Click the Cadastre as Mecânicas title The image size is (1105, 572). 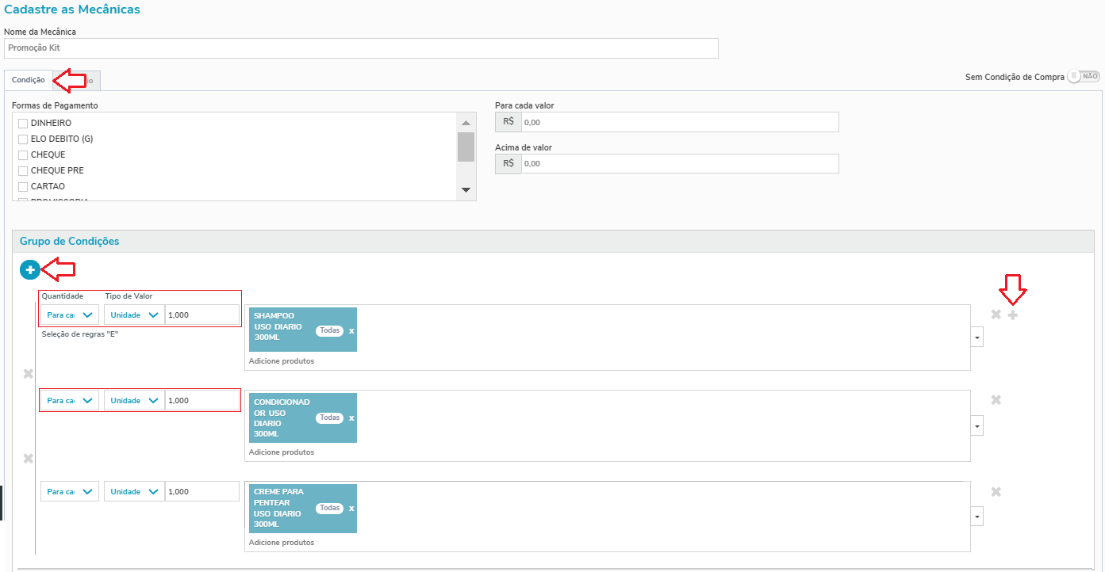[x=72, y=10]
